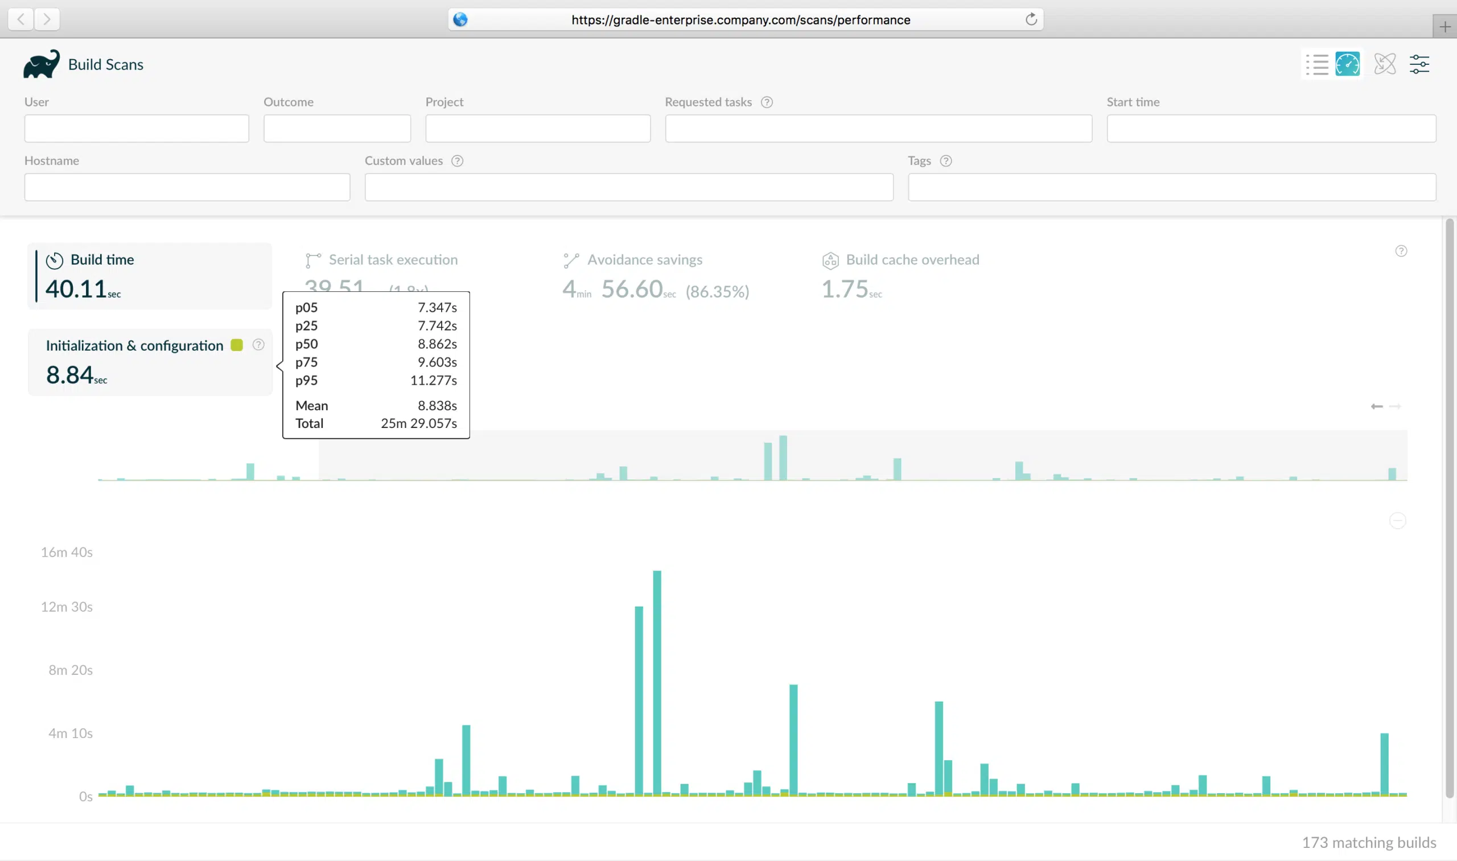Click the Project filter field
This screenshot has width=1457, height=861.
point(538,128)
